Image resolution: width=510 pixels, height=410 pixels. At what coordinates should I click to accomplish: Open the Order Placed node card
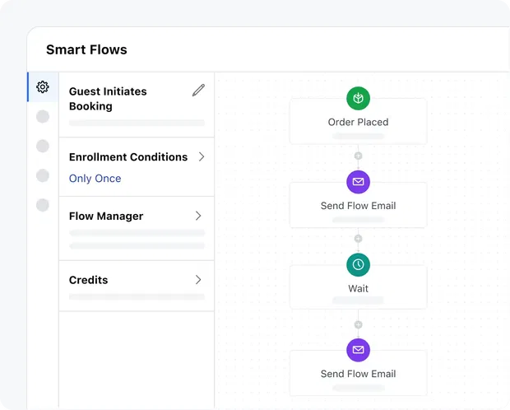click(x=358, y=121)
